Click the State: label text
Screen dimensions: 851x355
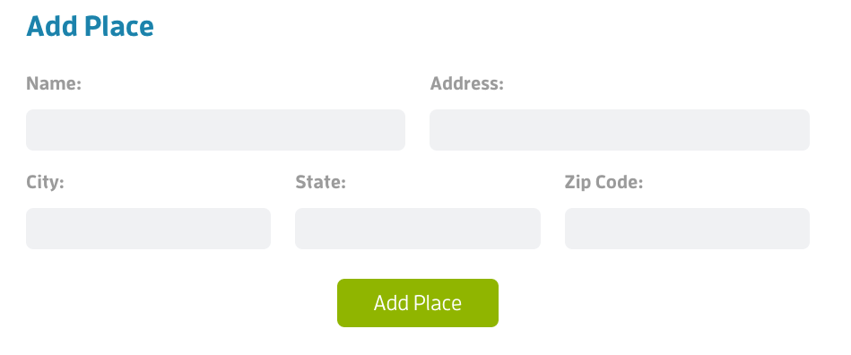coord(320,182)
